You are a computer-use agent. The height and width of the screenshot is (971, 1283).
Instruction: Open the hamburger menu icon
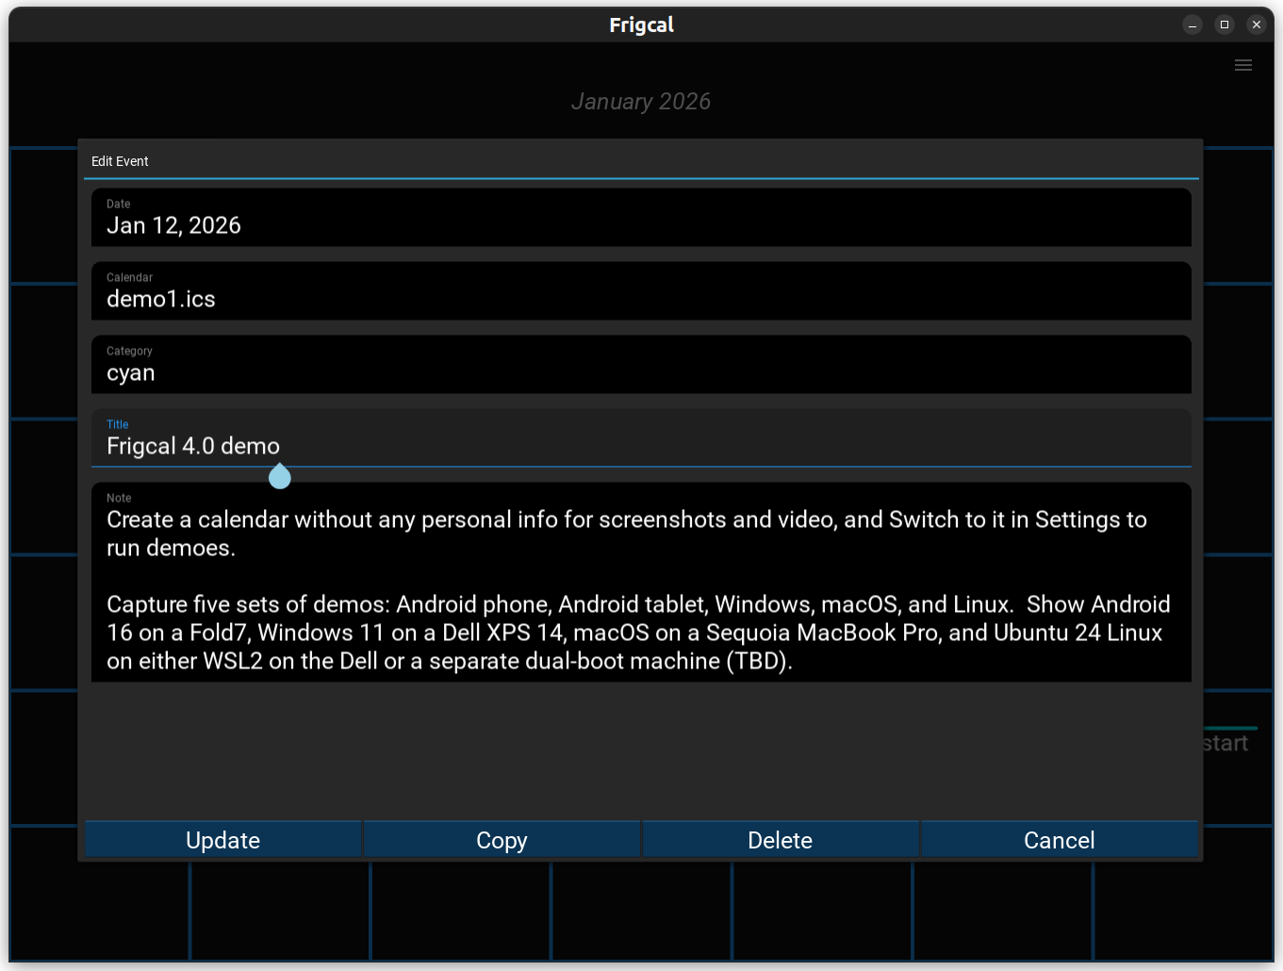coord(1242,65)
